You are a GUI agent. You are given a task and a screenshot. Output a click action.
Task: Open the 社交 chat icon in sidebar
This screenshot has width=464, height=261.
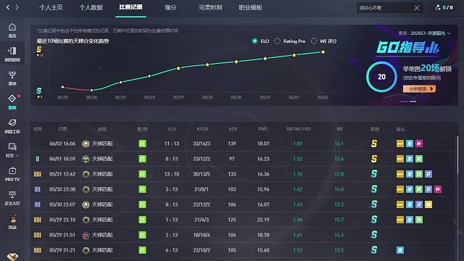point(12,146)
